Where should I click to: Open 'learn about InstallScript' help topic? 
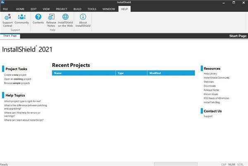[24, 120]
